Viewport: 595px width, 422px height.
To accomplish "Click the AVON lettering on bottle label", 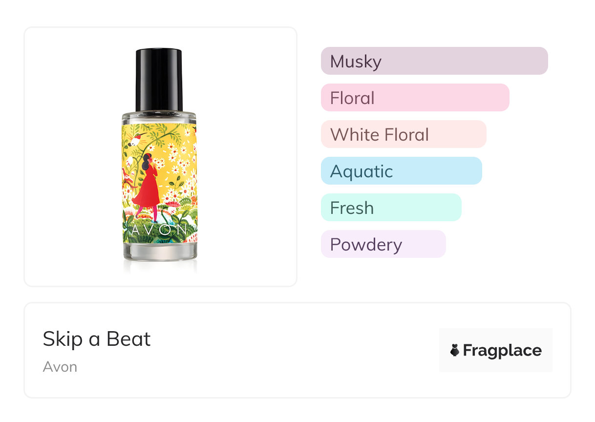I will point(159,230).
